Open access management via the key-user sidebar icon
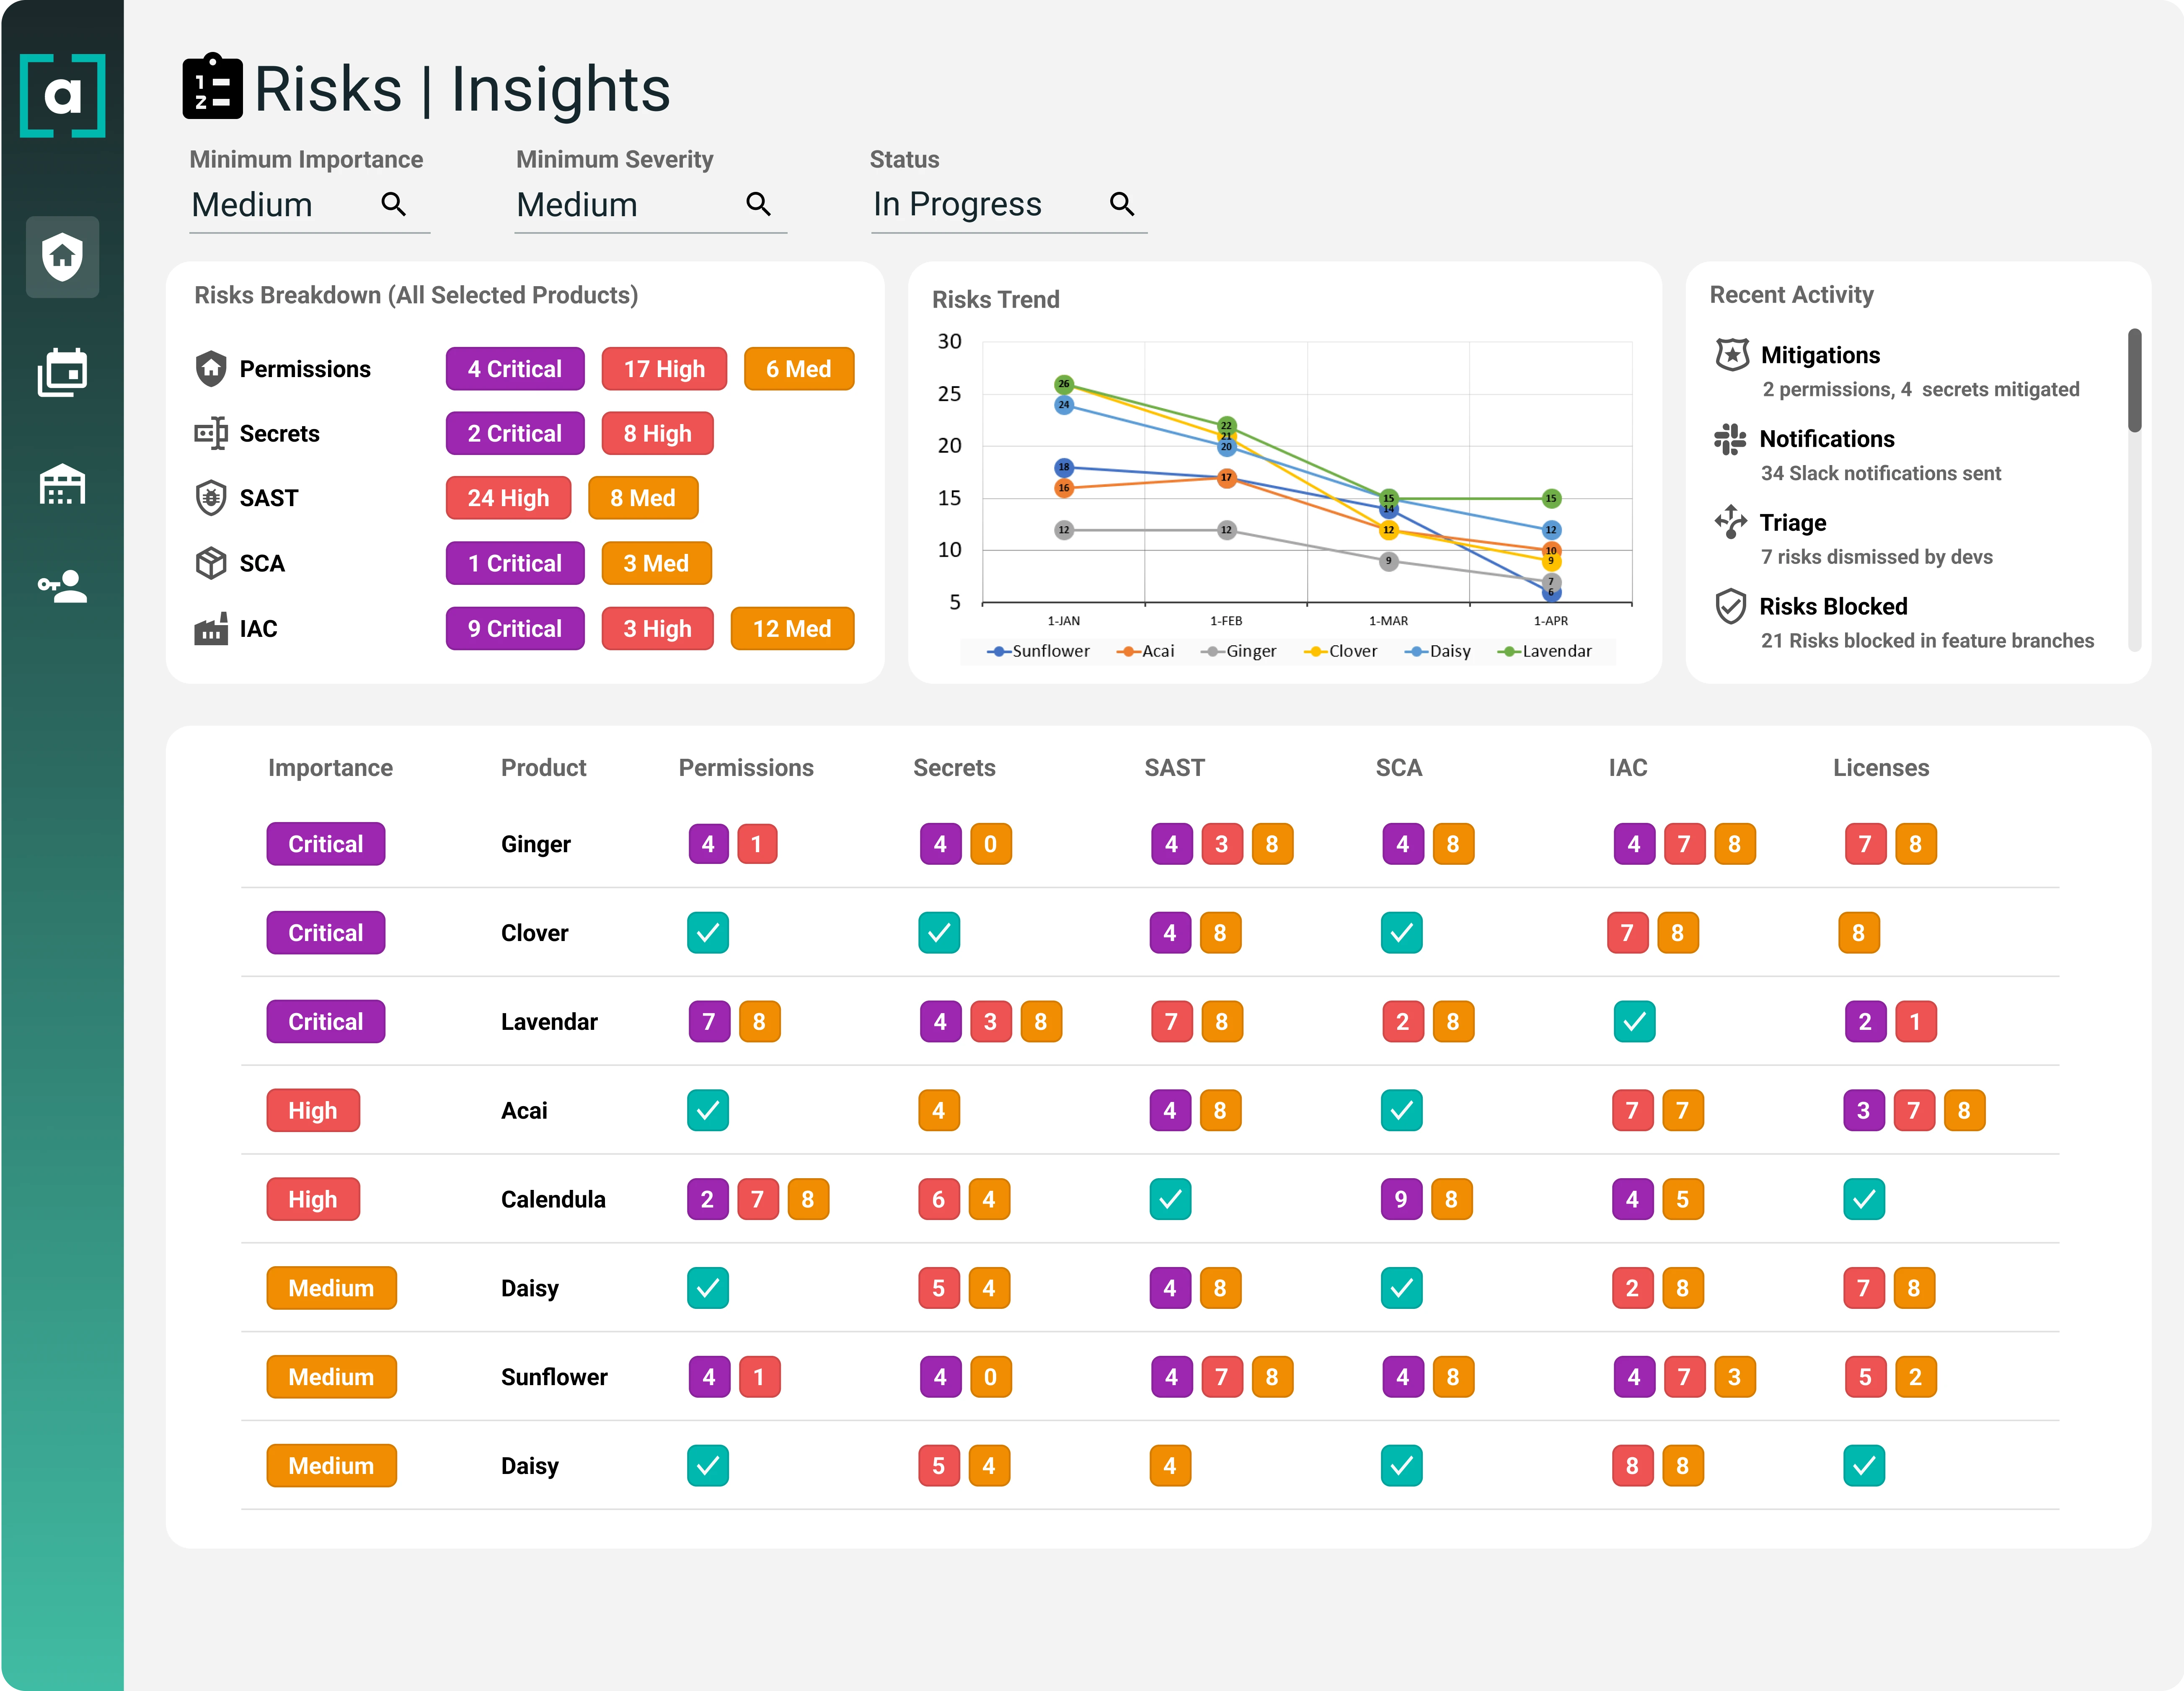Screen dimensions: 2184x1691 coord(62,586)
